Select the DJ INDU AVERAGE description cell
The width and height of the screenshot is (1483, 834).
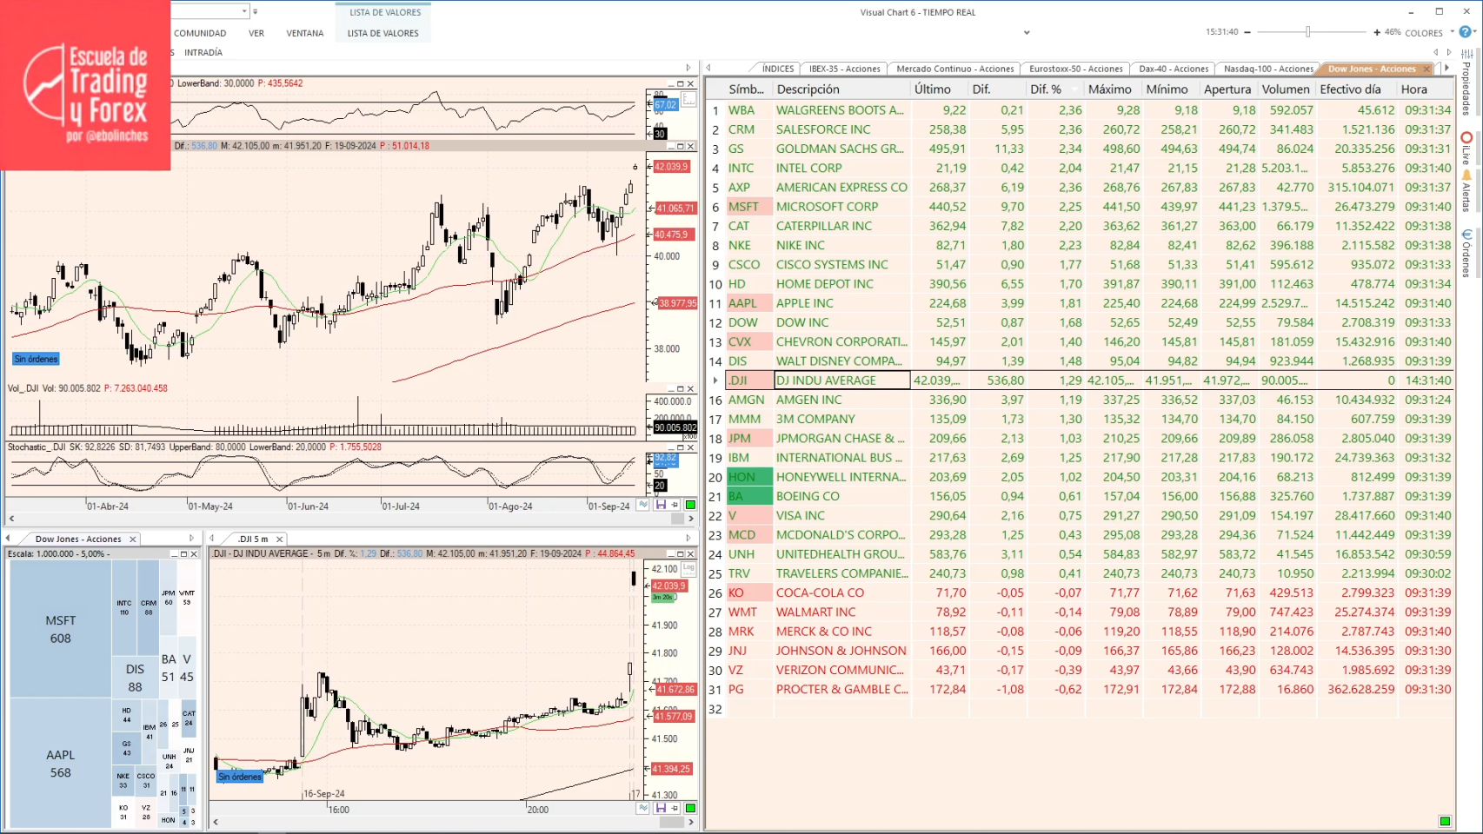841,381
